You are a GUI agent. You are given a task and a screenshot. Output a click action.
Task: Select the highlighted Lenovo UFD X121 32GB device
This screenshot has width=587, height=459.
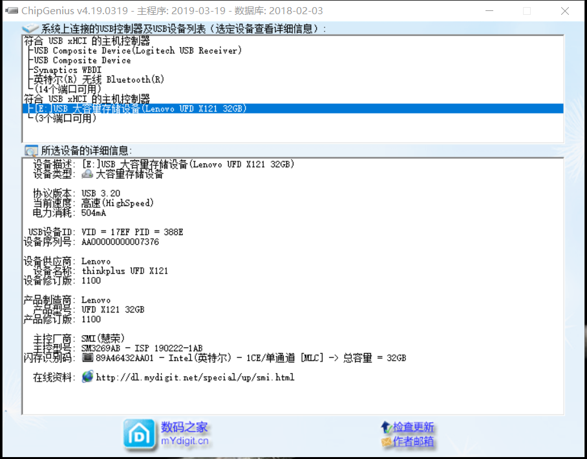pos(293,108)
